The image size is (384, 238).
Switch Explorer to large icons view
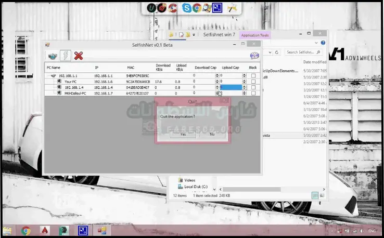pos(322,195)
